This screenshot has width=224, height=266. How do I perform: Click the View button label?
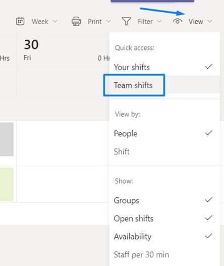[196, 22]
